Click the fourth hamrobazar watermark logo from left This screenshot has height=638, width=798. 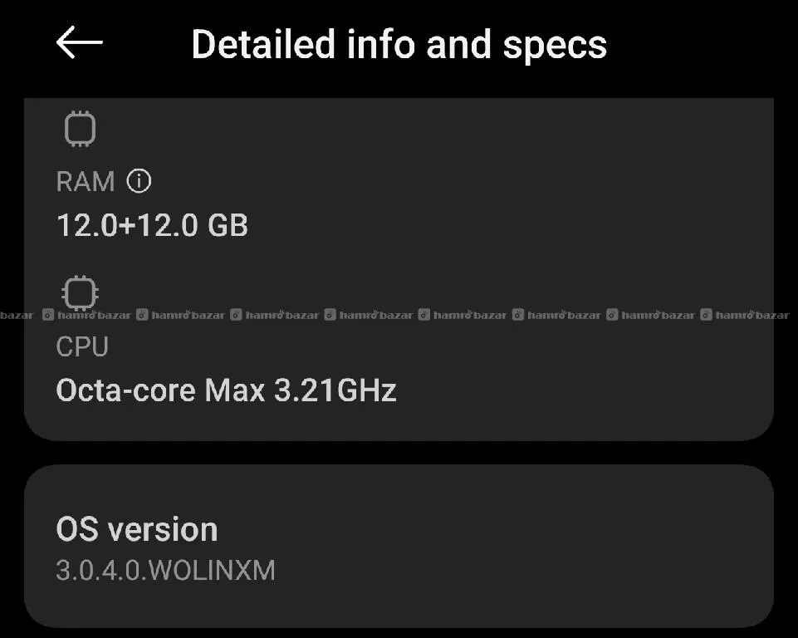coord(330,316)
